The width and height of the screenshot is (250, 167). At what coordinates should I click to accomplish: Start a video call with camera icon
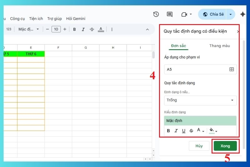point(184,14)
